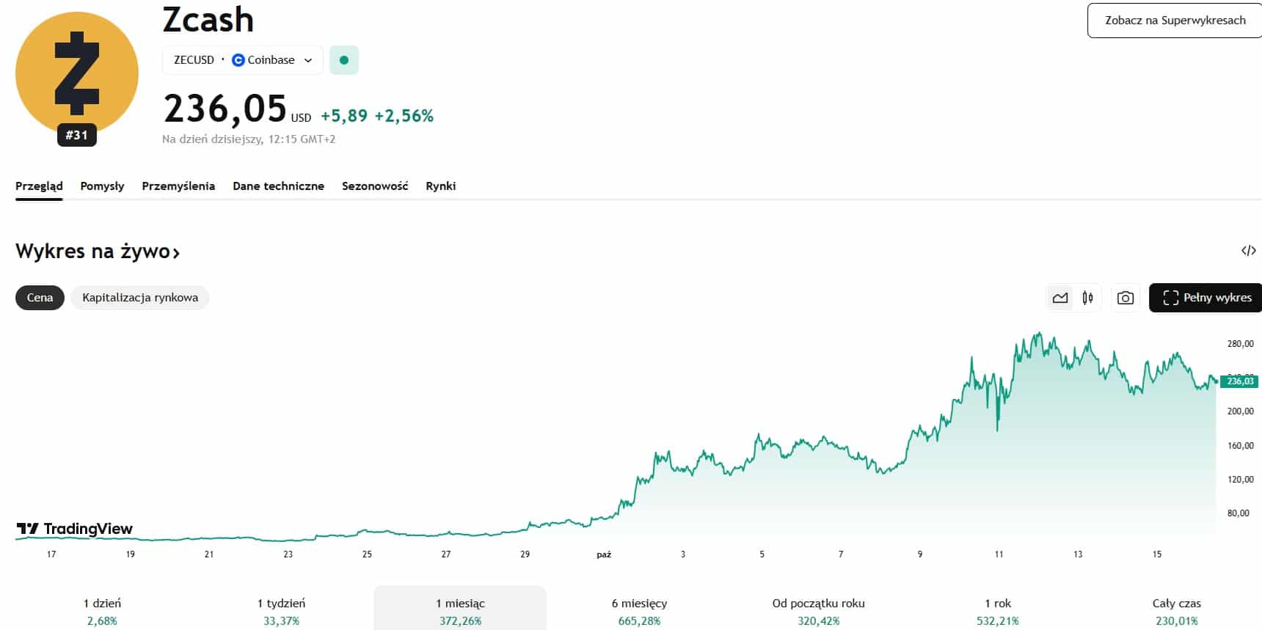
Task: Click the #31 rank badge
Action: tap(77, 135)
